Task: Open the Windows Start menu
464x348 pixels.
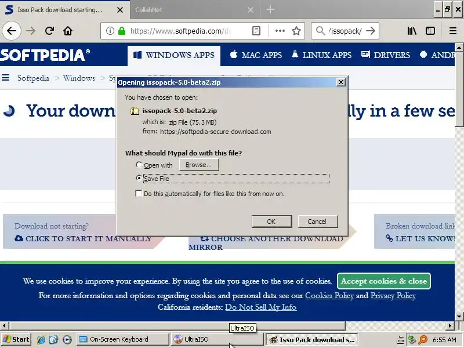Action: coord(16,339)
